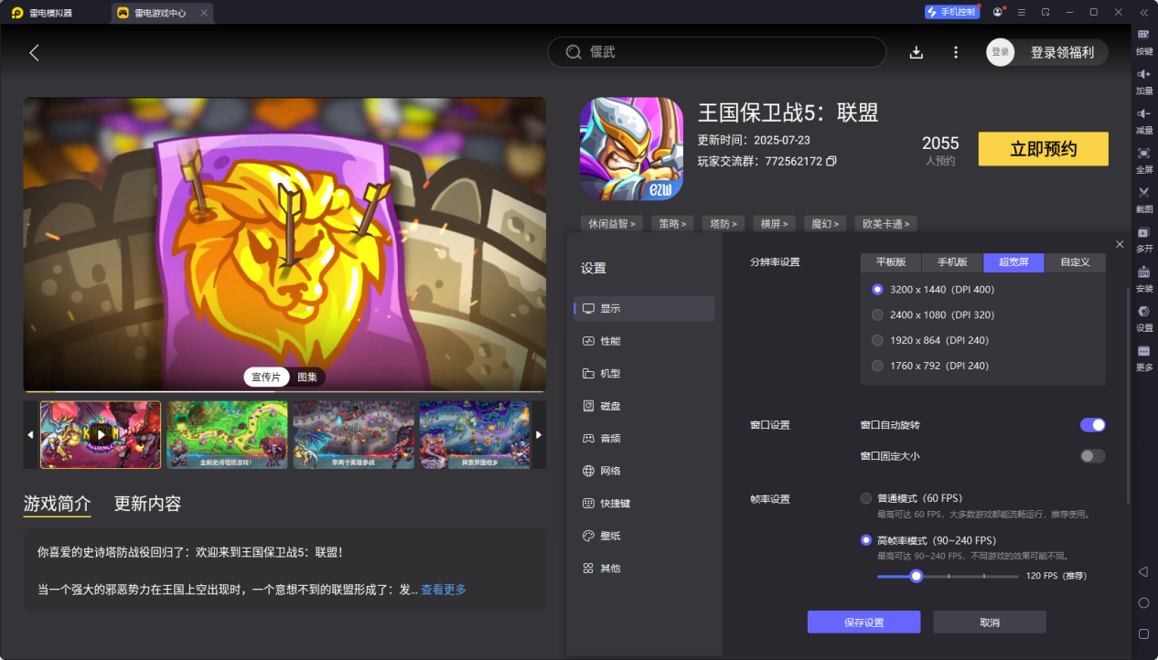Click the back arrow in game center
1158x660 pixels.
34,52
